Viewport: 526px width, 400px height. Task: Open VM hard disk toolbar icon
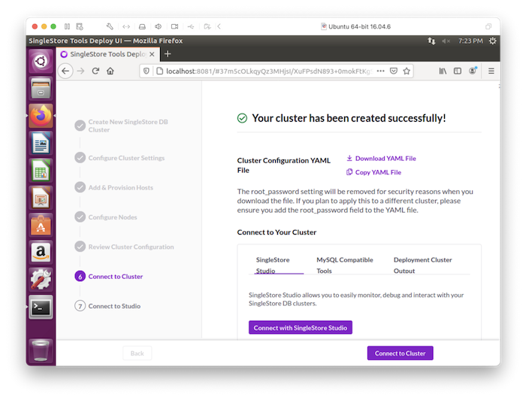coord(142,26)
